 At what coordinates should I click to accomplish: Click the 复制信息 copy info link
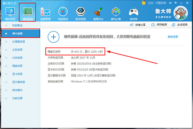[173, 37]
